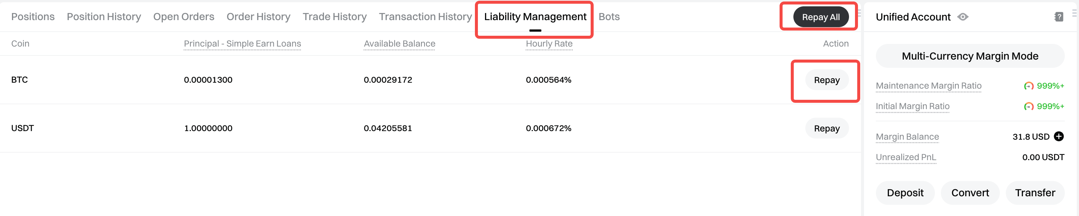The image size is (1079, 216).
Task: Hide the Unified Account balance with eye icon
Action: click(963, 17)
